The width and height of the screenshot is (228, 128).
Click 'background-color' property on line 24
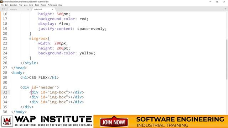(57, 53)
